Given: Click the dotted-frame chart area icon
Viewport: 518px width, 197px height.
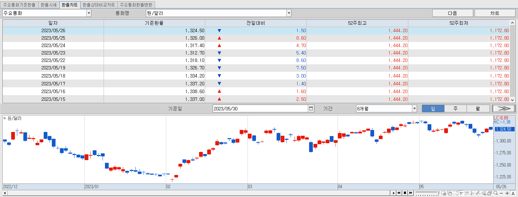Looking at the screenshot, I should point(455,193).
